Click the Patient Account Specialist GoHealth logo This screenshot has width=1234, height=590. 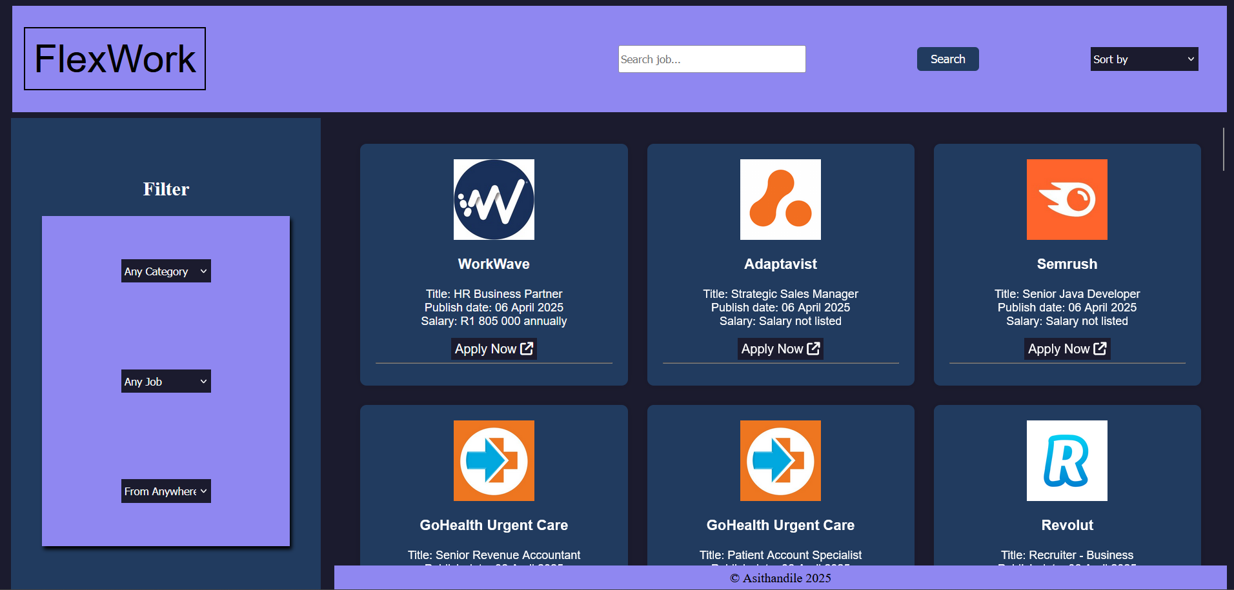tap(780, 460)
